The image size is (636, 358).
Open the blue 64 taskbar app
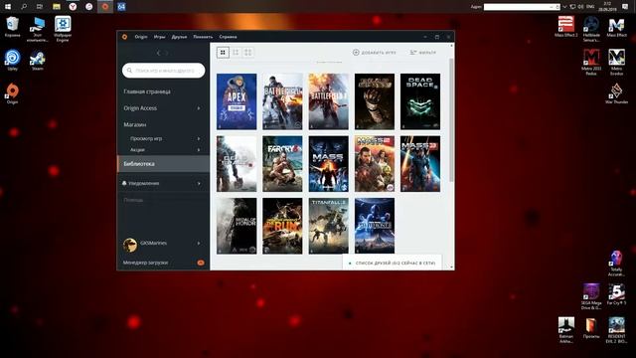pos(121,7)
